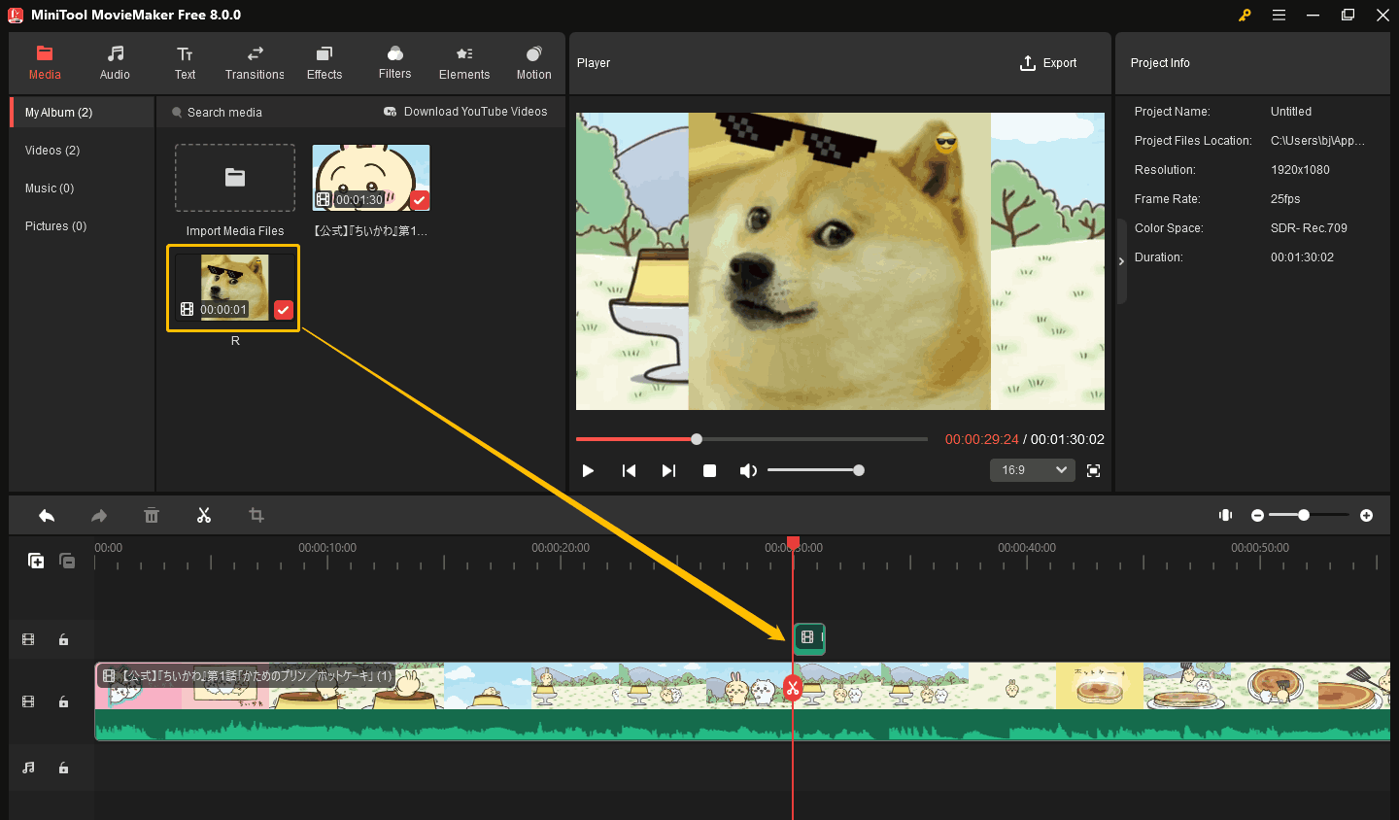The image size is (1399, 820).
Task: Click Import Media Files folder box
Action: click(x=235, y=178)
